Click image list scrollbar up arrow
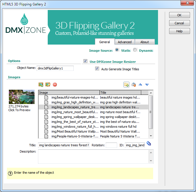The image size is (196, 192). [x=151, y=93]
